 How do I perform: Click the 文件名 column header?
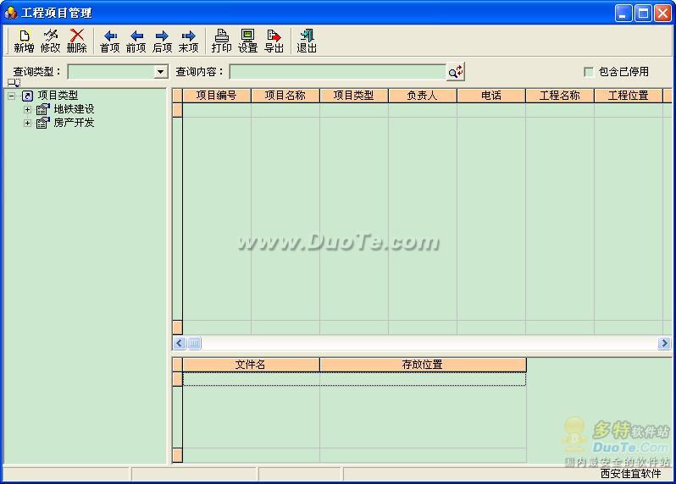(x=251, y=365)
